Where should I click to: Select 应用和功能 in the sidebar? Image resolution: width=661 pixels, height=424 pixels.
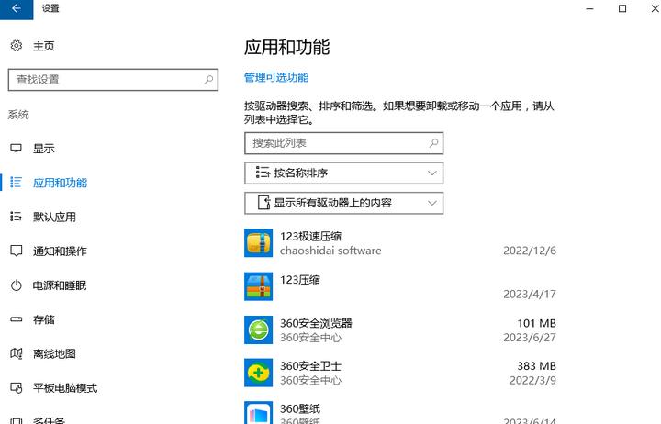[61, 183]
